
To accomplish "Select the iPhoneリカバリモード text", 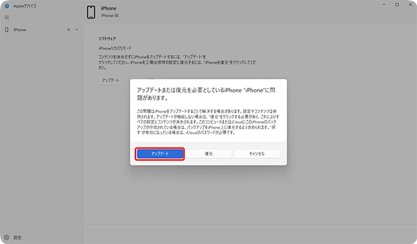I will coord(115,48).
